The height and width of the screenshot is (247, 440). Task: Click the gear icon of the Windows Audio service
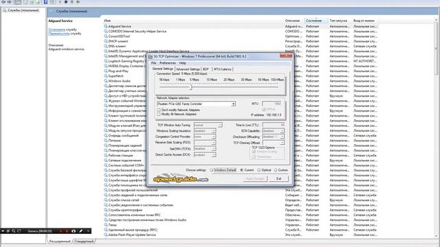[106, 81]
